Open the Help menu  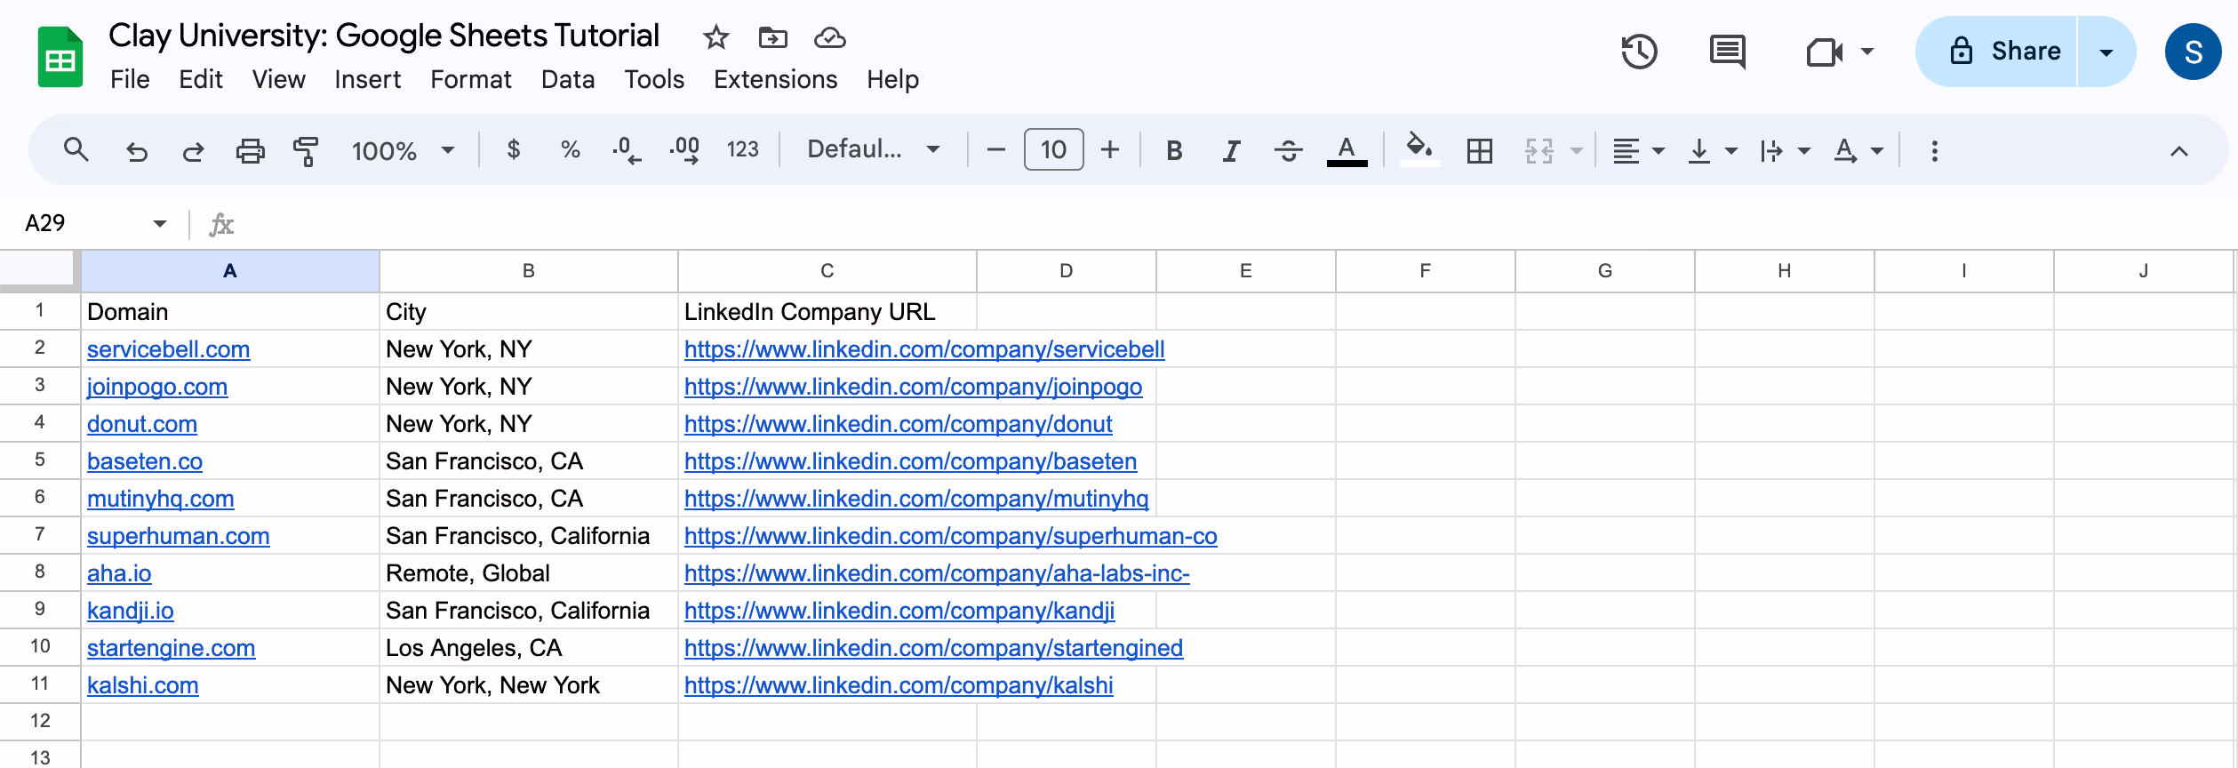(892, 80)
